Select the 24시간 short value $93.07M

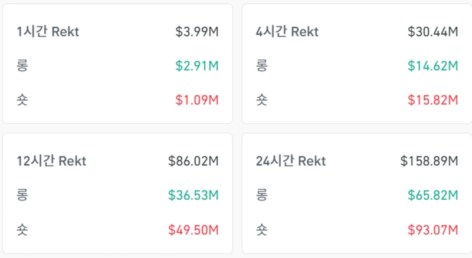[433, 229]
